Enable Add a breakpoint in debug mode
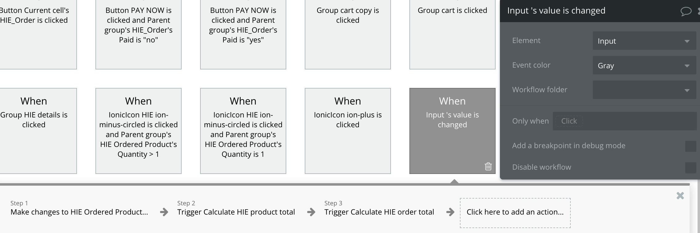 point(690,146)
